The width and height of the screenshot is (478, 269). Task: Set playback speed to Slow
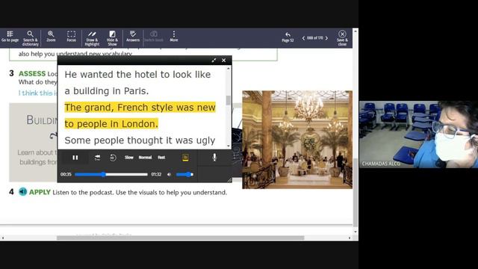(x=129, y=158)
